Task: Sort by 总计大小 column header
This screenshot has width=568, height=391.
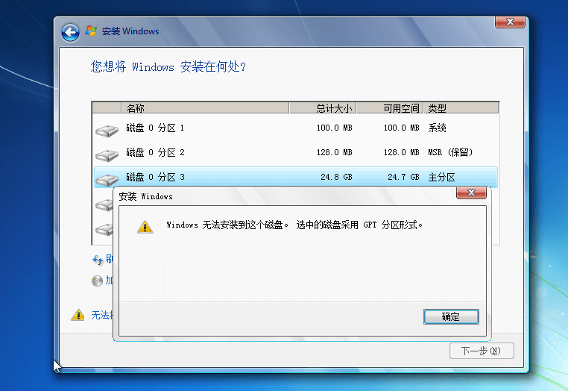Action: 323,108
